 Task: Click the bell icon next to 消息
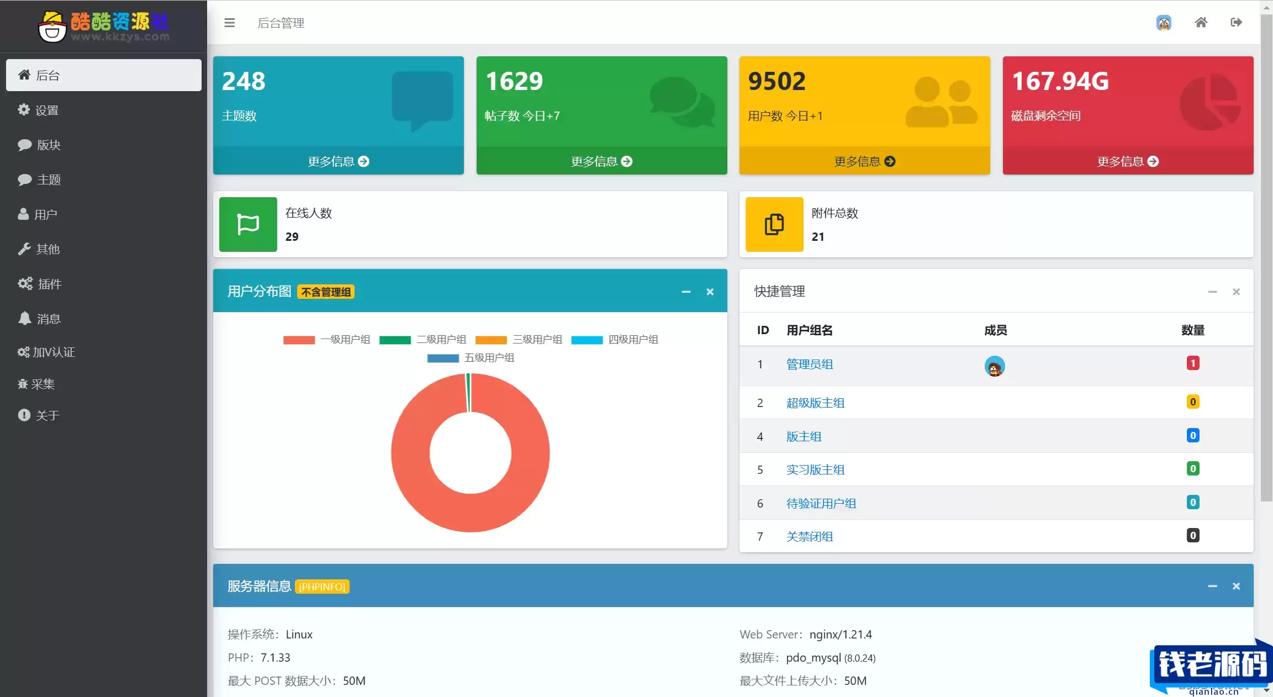tap(24, 318)
